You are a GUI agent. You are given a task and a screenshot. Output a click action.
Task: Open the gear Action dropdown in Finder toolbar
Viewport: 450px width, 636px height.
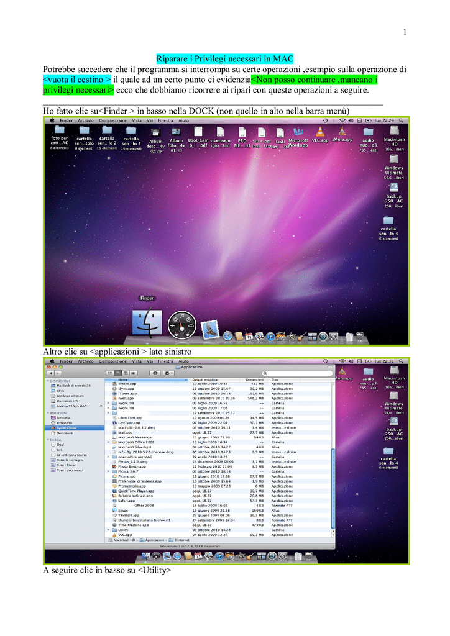[168, 373]
